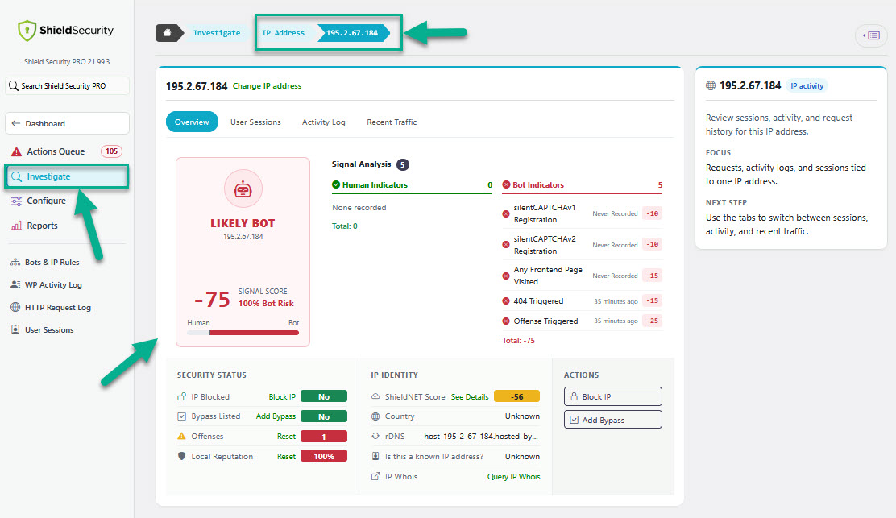896x518 pixels.
Task: Click the Offenses warning icon
Action: pos(182,437)
